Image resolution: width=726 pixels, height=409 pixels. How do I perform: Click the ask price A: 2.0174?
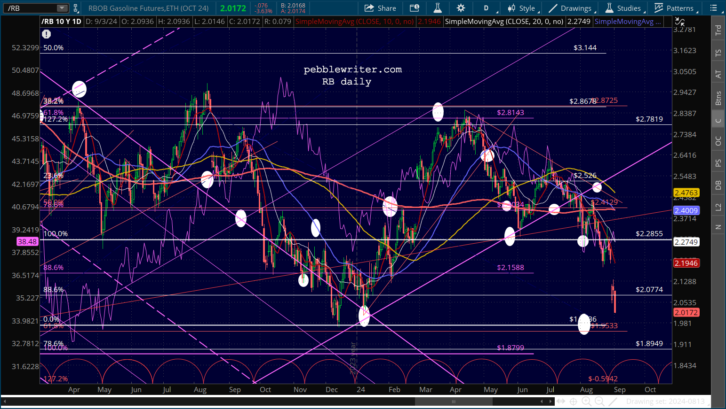[293, 11]
